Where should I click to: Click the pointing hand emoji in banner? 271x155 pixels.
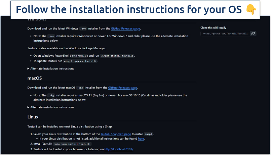(x=250, y=10)
